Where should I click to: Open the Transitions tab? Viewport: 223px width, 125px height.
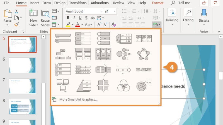pos(78,3)
